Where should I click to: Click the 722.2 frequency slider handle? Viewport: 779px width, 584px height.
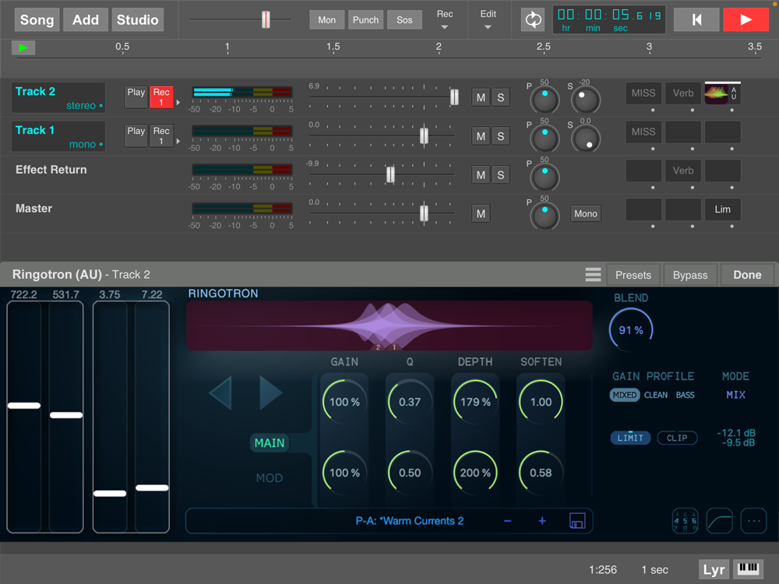pos(24,405)
